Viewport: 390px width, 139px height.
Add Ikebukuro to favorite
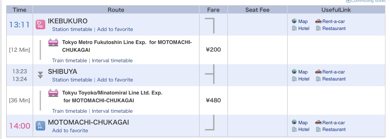click(x=115, y=29)
